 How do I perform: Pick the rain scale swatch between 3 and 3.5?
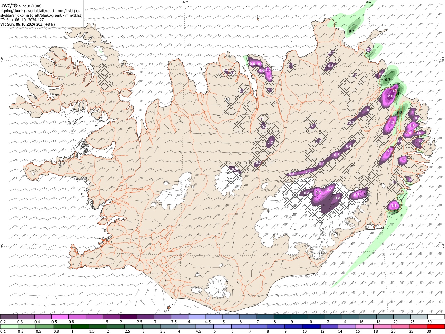pos(151,327)
